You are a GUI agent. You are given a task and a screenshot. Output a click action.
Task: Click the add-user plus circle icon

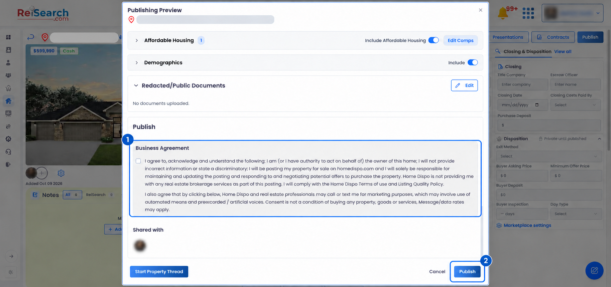tap(42, 173)
